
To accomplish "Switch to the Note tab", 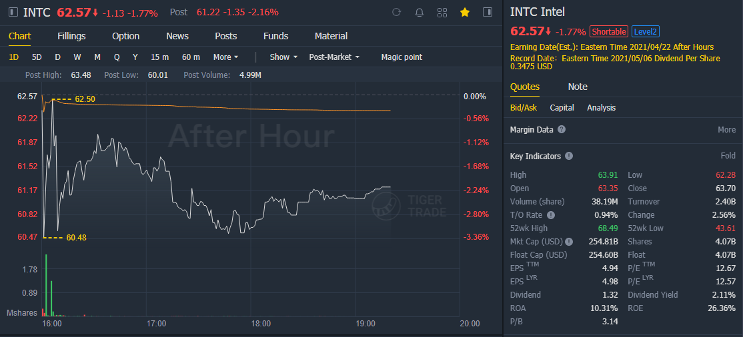I will click(x=578, y=87).
